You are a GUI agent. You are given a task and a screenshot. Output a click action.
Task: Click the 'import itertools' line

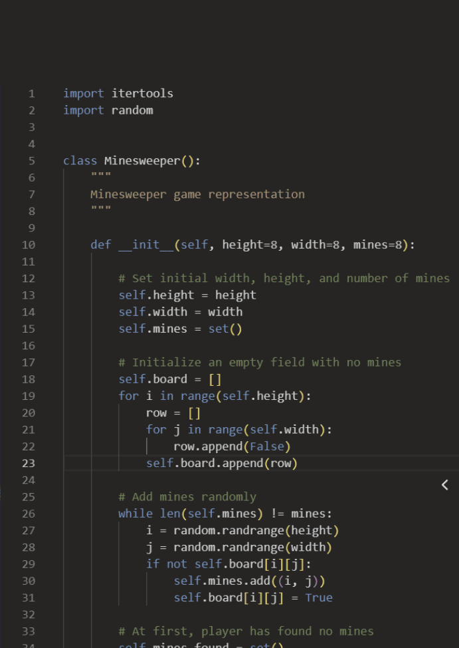[118, 93]
